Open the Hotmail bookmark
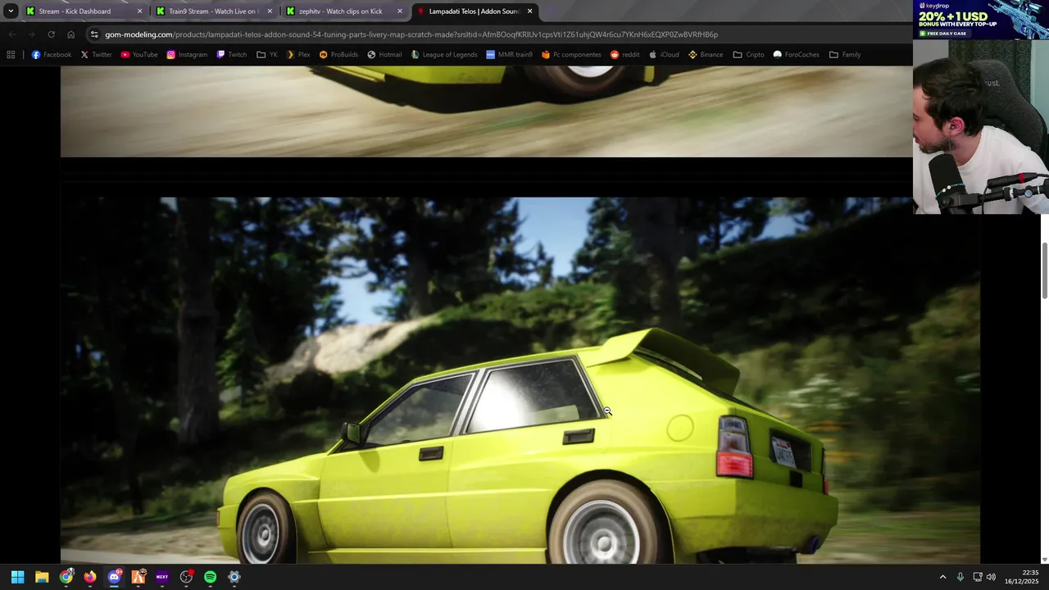The height and width of the screenshot is (590, 1049). click(384, 55)
